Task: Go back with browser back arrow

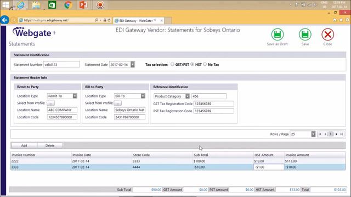Action: tap(4, 20)
